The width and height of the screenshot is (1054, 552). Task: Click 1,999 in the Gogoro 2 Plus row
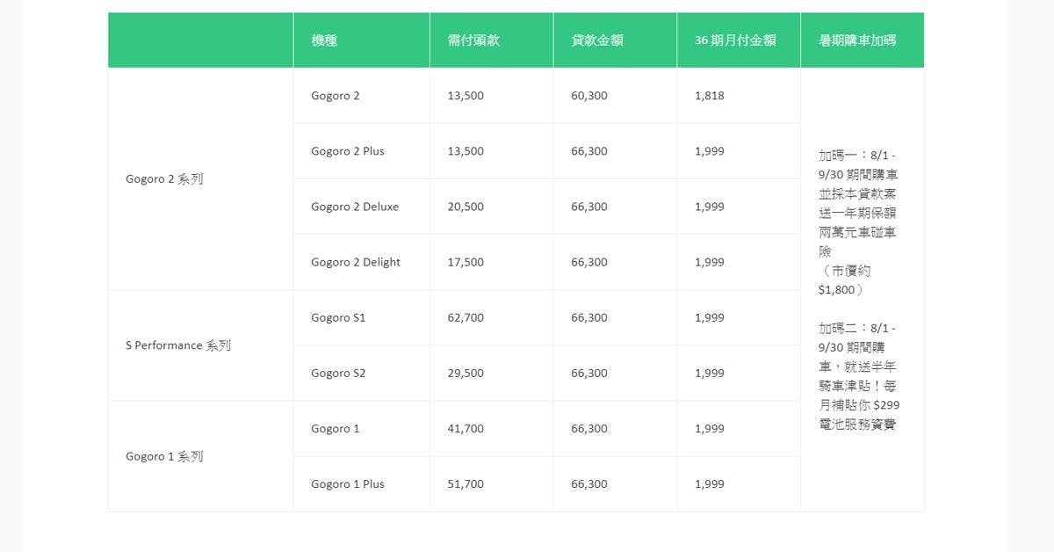point(710,151)
